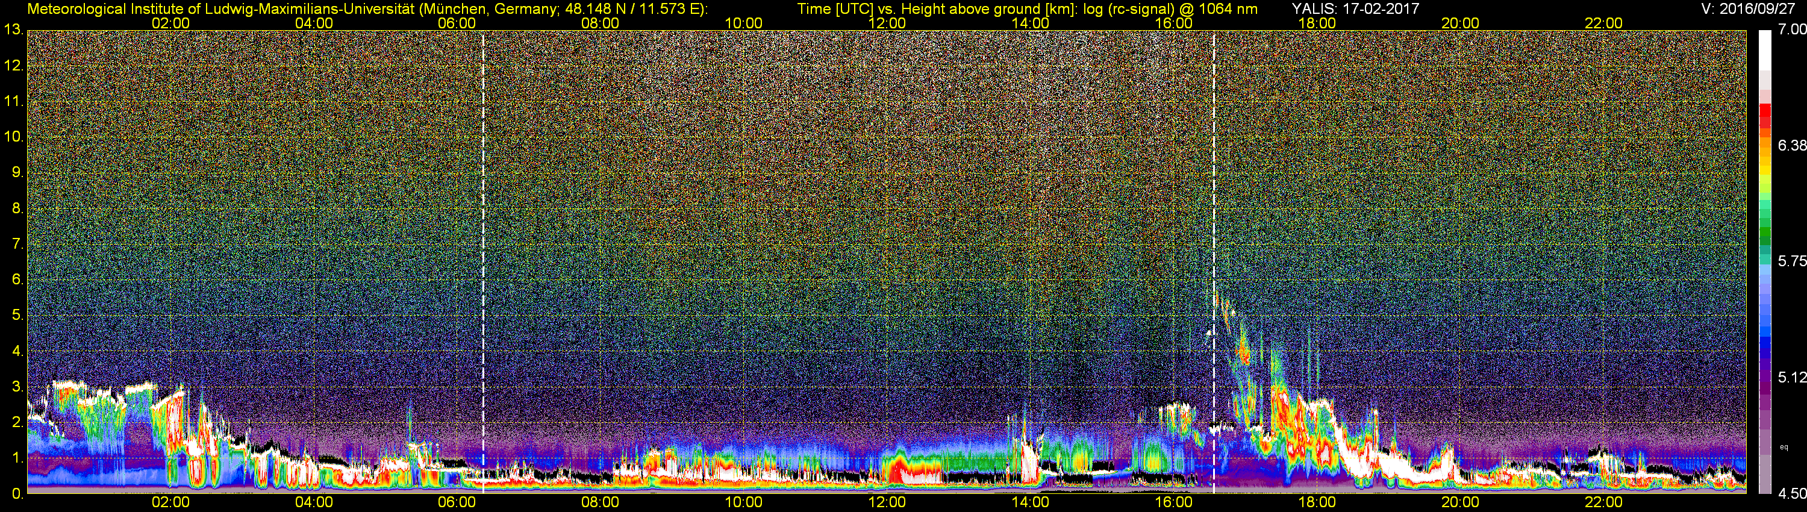Image resolution: width=1807 pixels, height=512 pixels.
Task: Click the 13 km height axis label
Action: pyautogui.click(x=13, y=30)
